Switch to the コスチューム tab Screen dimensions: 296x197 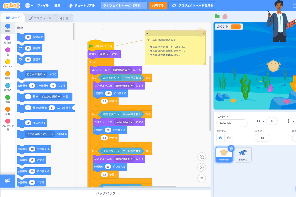coord(40,18)
